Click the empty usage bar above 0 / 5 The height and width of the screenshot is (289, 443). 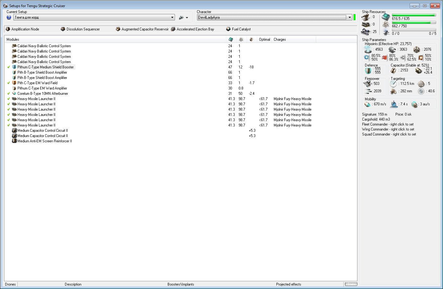tap(414, 30)
